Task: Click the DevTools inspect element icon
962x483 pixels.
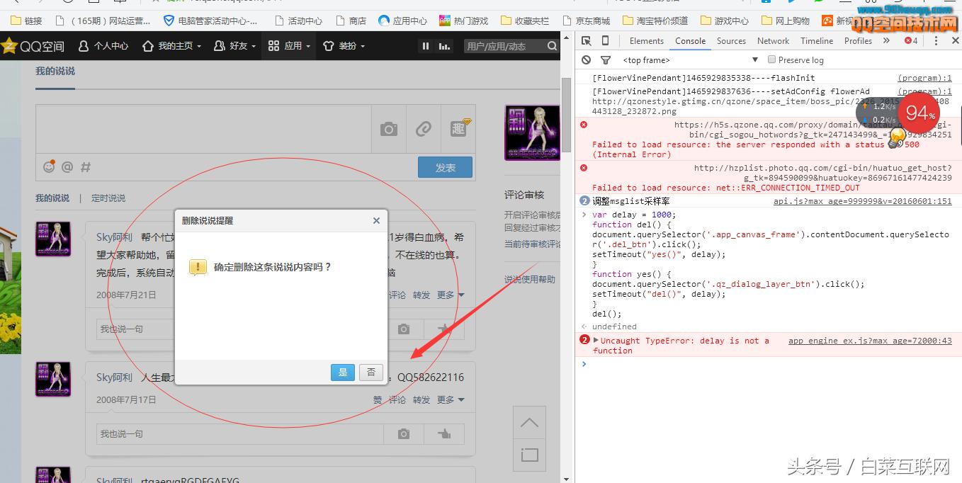Action: [587, 41]
